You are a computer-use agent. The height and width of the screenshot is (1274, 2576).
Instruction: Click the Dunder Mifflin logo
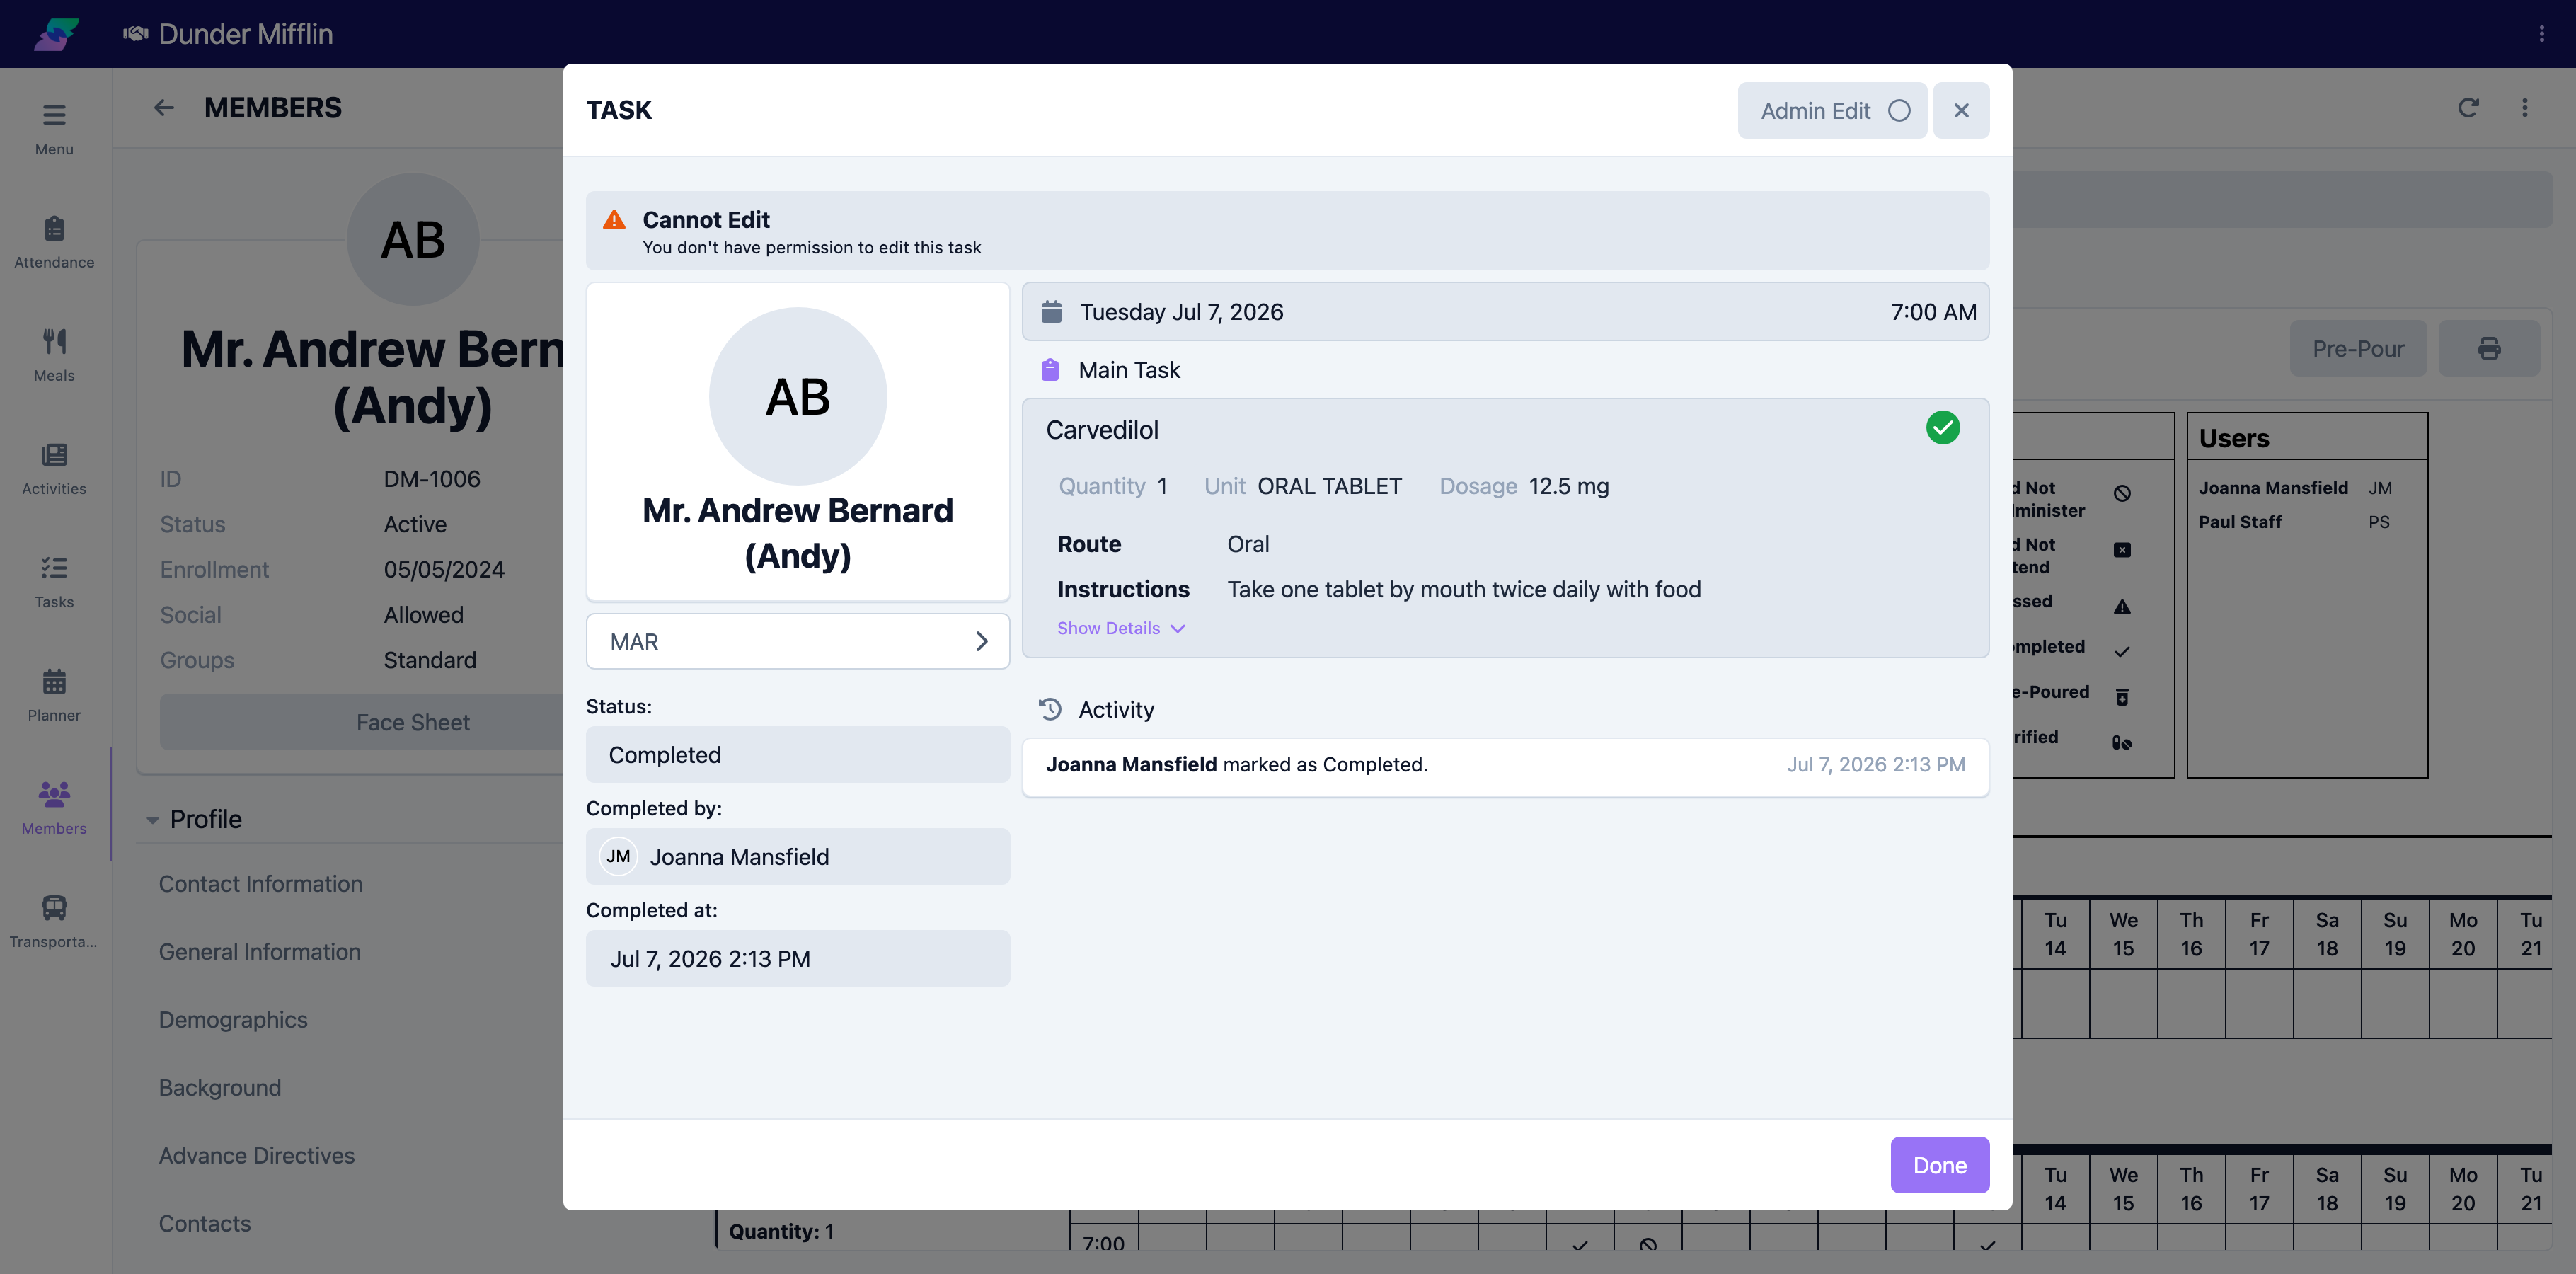pyautogui.click(x=57, y=34)
